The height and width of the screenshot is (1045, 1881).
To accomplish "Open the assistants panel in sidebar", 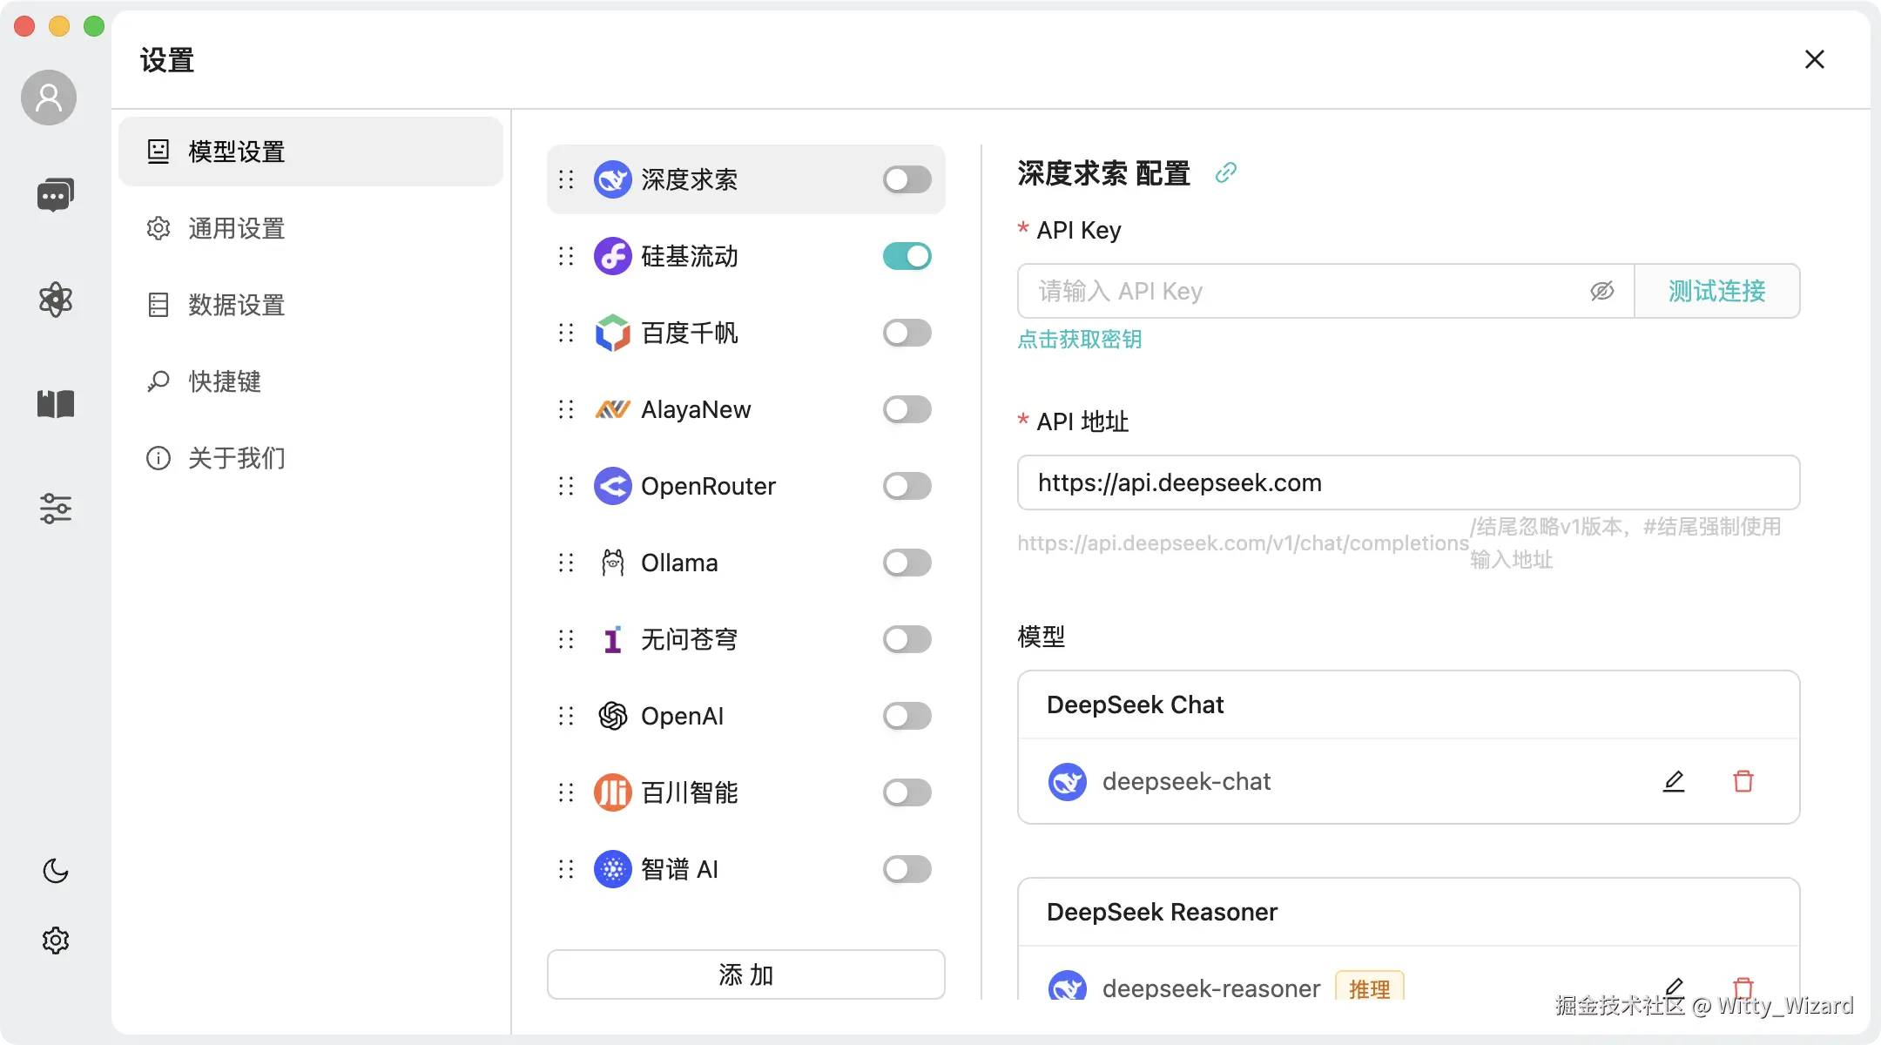I will pyautogui.click(x=55, y=300).
